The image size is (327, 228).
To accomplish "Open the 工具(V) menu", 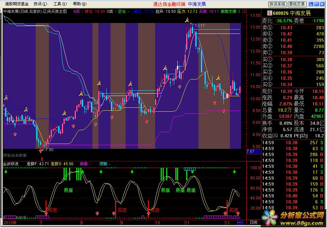I will coord(60,4).
